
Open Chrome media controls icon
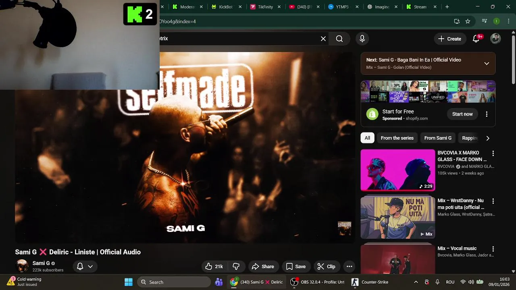tap(485, 21)
